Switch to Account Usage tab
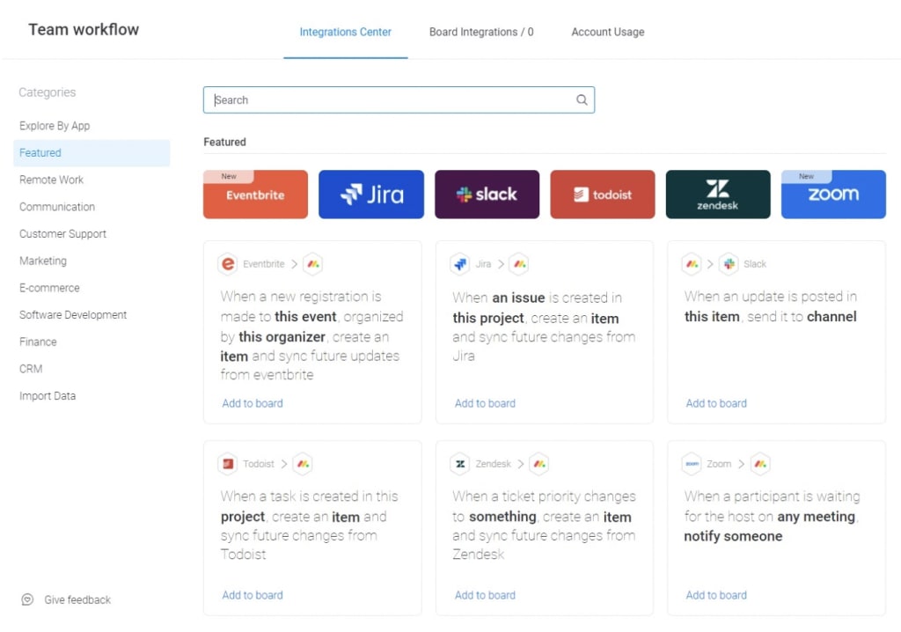 (x=608, y=33)
